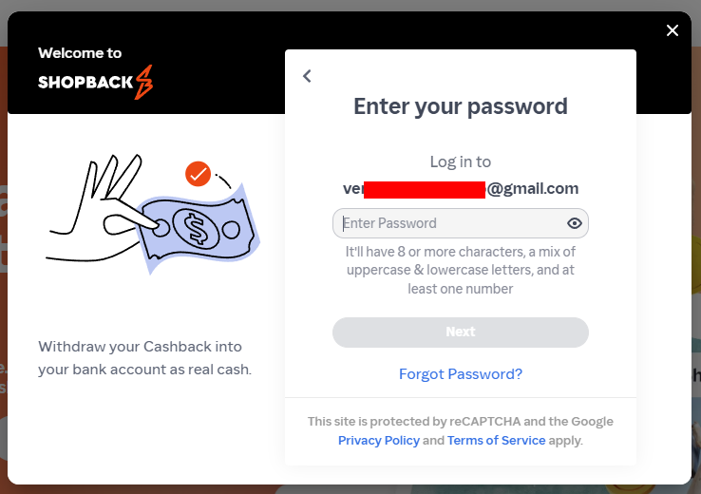Click the orange checkmark badge icon
Viewport: 701px width, 494px height.
[198, 174]
